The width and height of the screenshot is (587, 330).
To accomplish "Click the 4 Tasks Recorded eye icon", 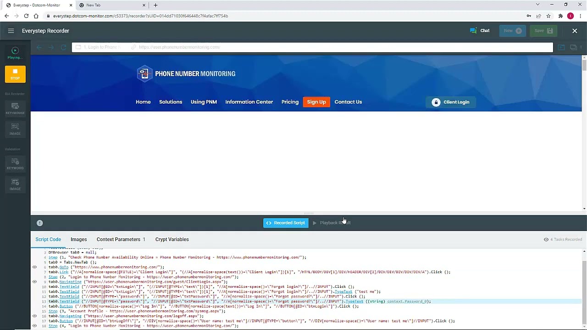I will pyautogui.click(x=546, y=239).
